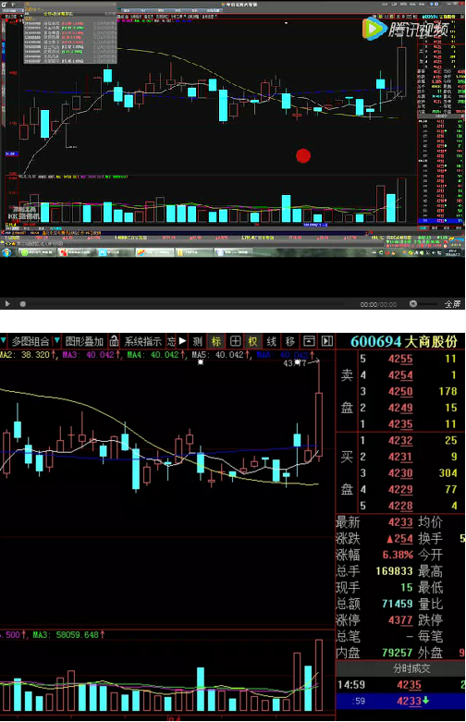This screenshot has width=466, height=722.
Task: Expand the 图形叠加 dropdown arrow
Action: tap(57, 341)
